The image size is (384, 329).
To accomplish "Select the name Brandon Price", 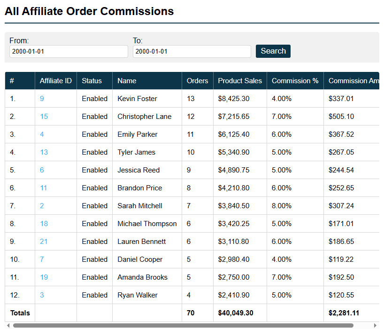I will pos(140,188).
